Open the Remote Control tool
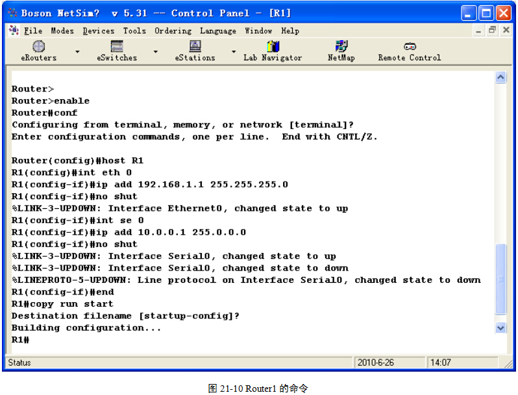 pos(410,51)
